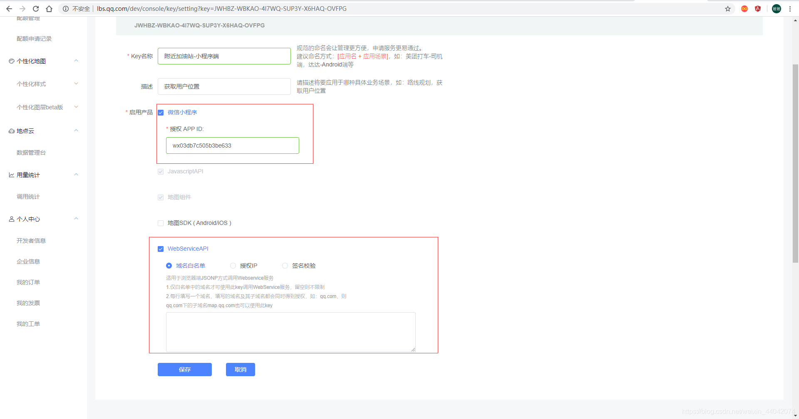This screenshot has width=799, height=419.
Task: Click the 地点云 cloud icon
Action: coord(12,131)
